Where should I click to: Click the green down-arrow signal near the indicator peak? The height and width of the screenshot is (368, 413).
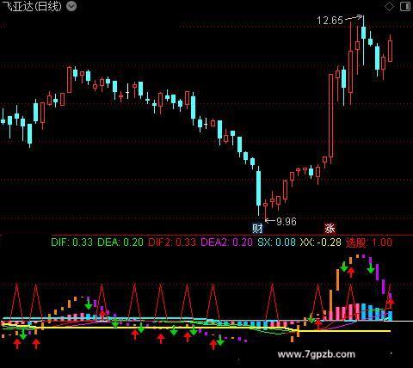(x=371, y=269)
